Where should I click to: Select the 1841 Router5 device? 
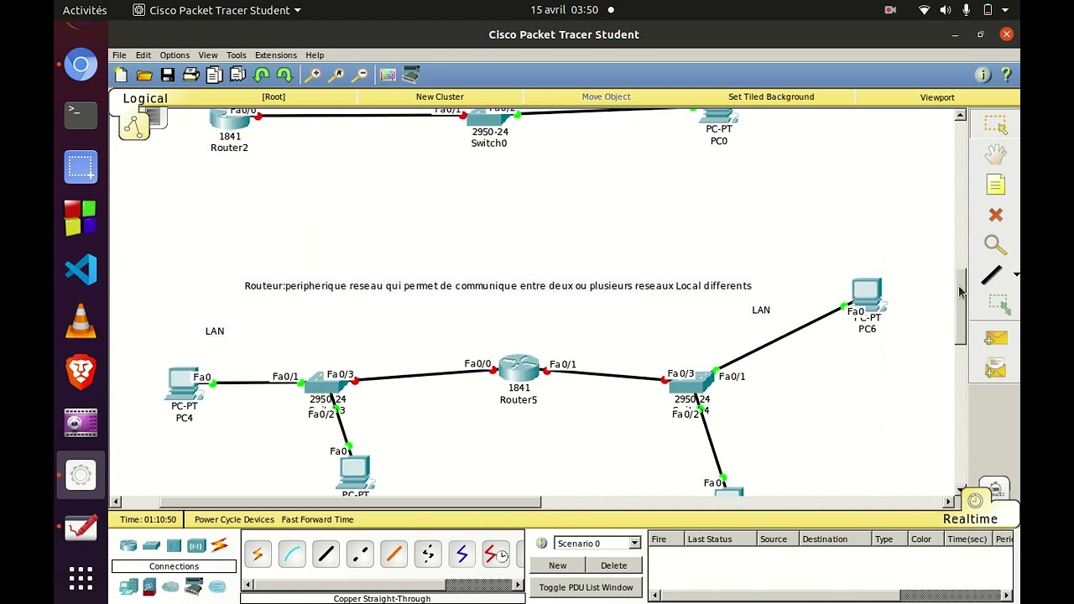point(519,369)
